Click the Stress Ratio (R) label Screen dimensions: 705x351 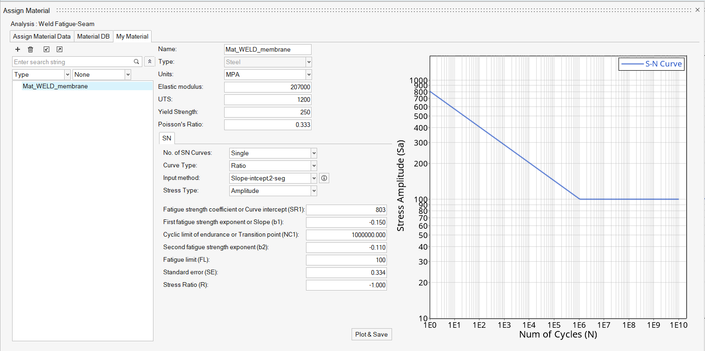[x=186, y=285]
